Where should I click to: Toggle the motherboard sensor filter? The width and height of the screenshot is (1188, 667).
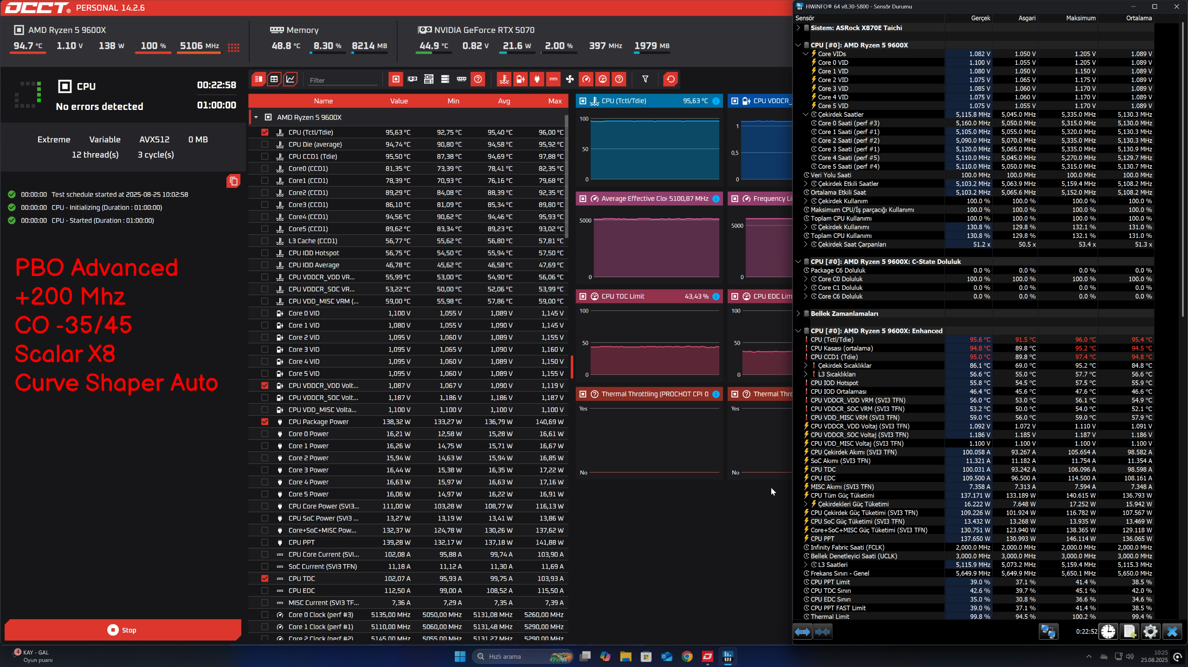coord(429,79)
